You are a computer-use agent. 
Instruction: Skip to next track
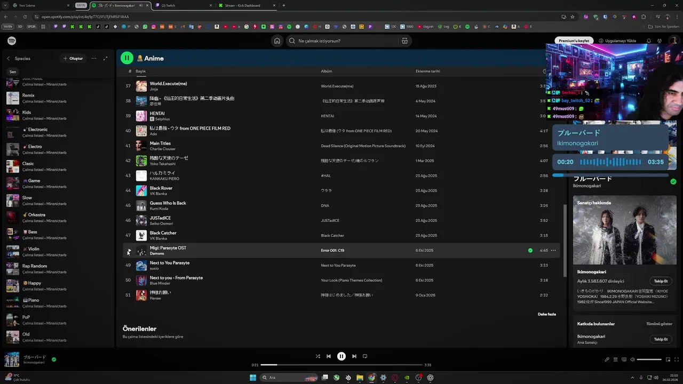pos(354,356)
